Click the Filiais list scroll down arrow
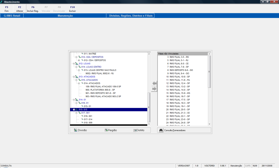279x168 pixels. (209, 124)
